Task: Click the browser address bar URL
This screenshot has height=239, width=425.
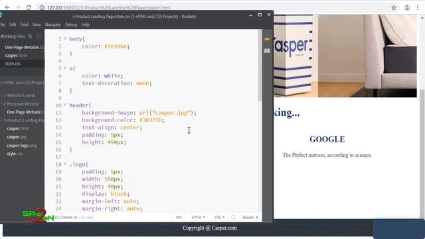Action: pos(109,8)
